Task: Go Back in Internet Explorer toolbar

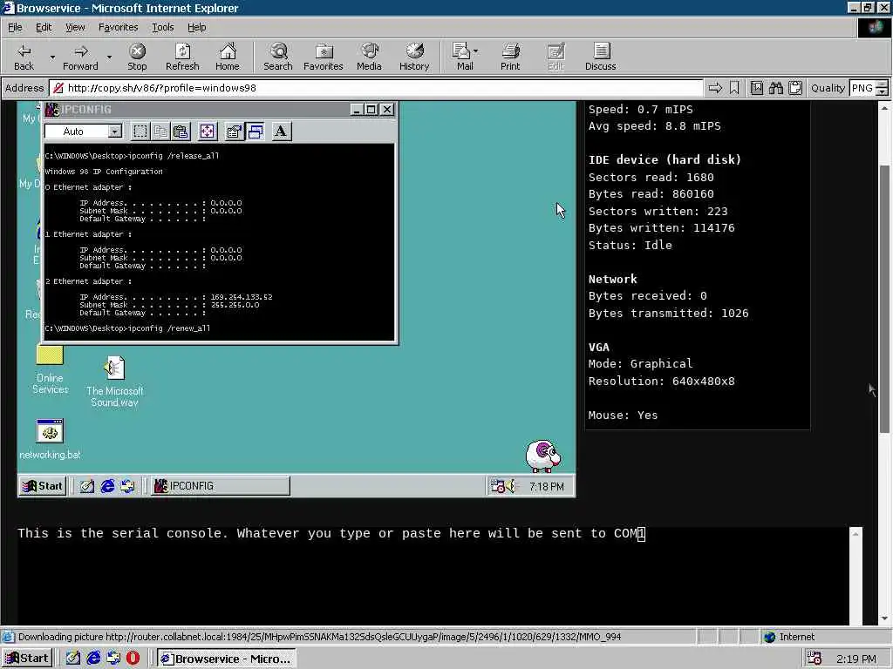Action: click(24, 57)
